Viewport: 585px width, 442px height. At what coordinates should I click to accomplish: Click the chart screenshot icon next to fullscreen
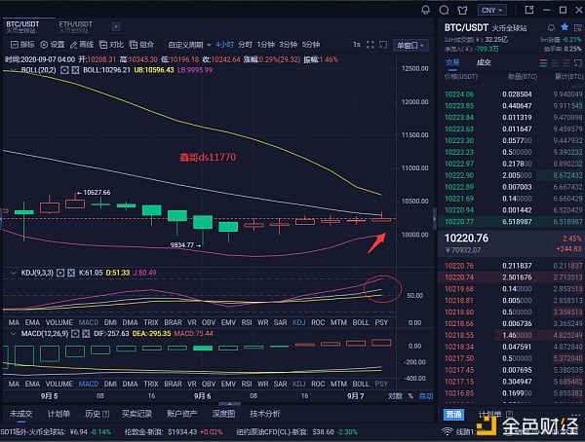(383, 45)
